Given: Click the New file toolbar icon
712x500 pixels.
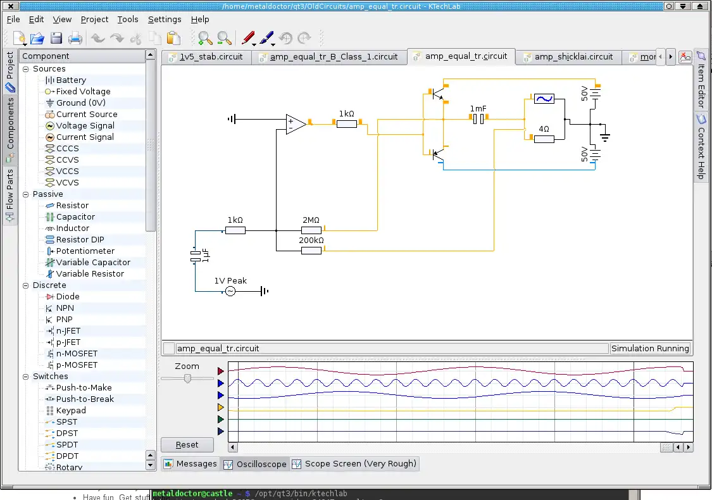Looking at the screenshot, I should tap(20, 39).
